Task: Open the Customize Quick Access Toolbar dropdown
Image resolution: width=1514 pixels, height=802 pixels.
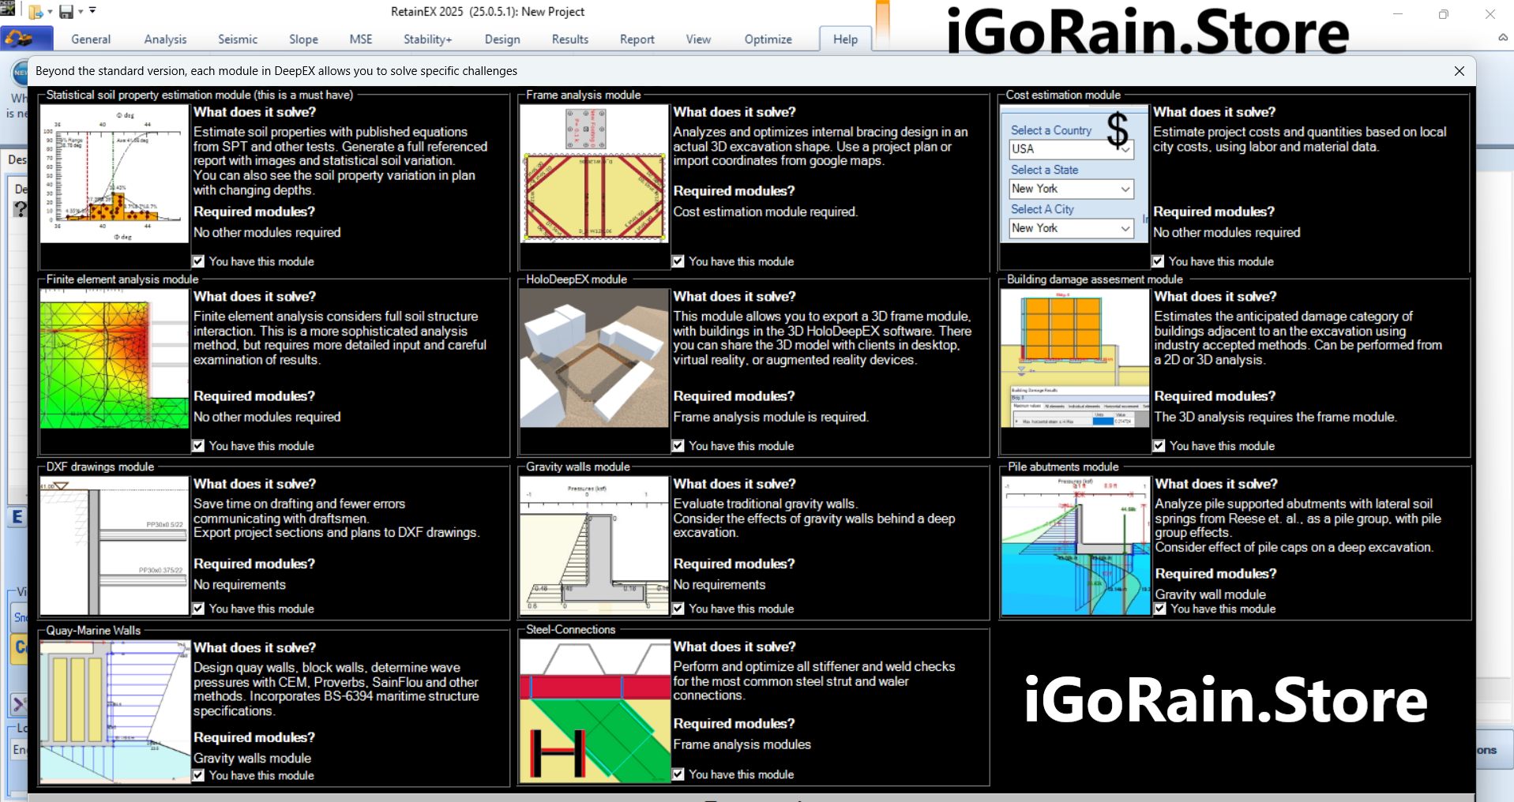Action: pos(93,11)
